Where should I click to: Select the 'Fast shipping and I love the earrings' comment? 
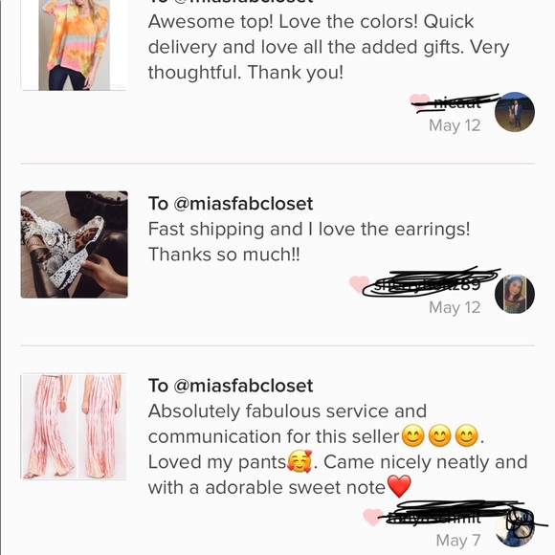point(309,242)
